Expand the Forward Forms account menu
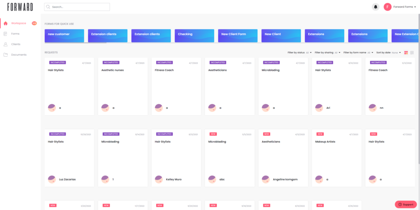The image size is (420, 210). click(x=404, y=7)
